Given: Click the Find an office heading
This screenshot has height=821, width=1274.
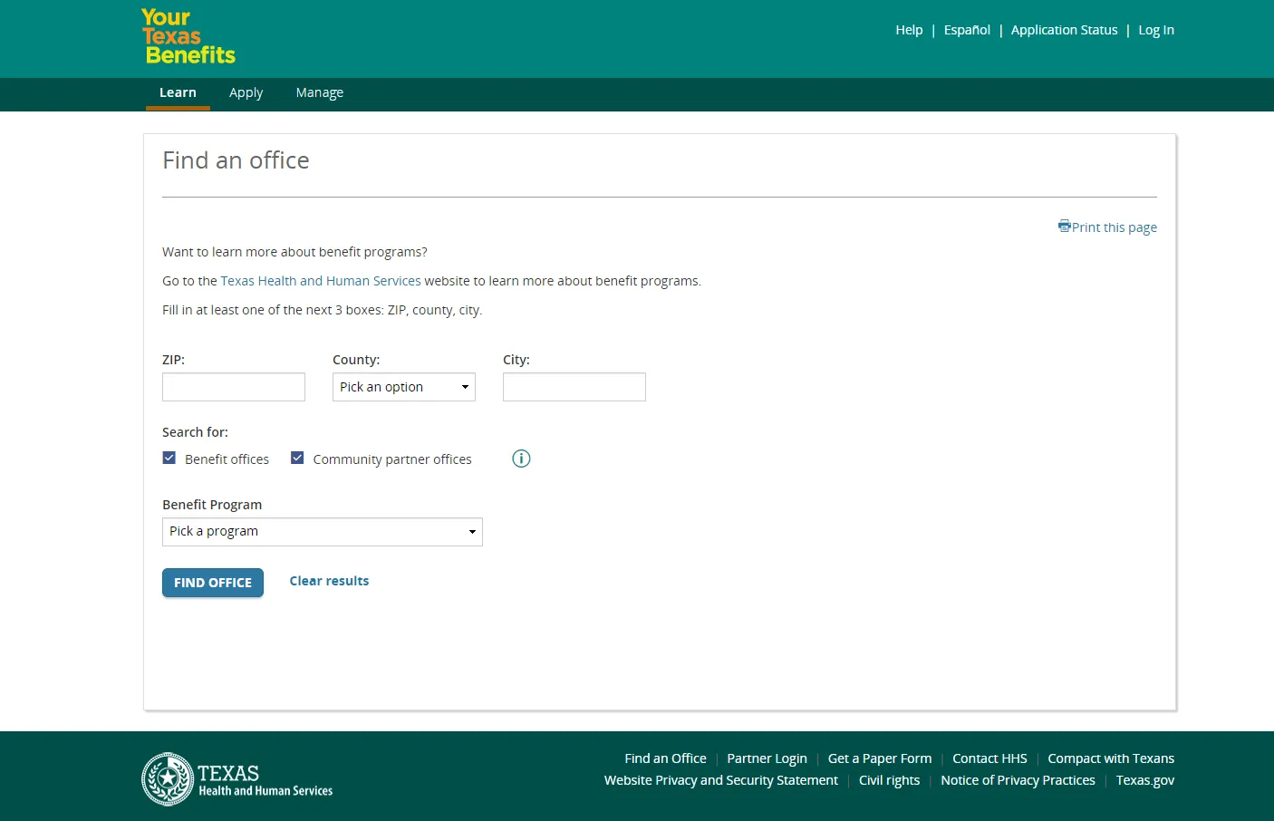Looking at the screenshot, I should click(x=236, y=160).
